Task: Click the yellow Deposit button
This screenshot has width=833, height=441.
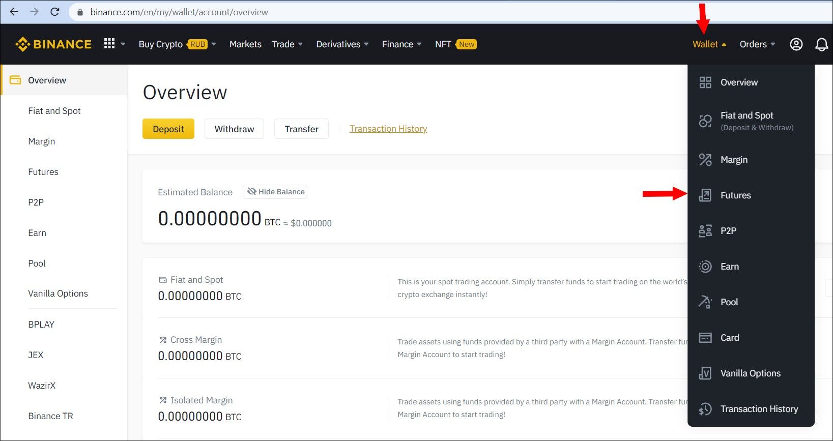Action: pos(168,129)
